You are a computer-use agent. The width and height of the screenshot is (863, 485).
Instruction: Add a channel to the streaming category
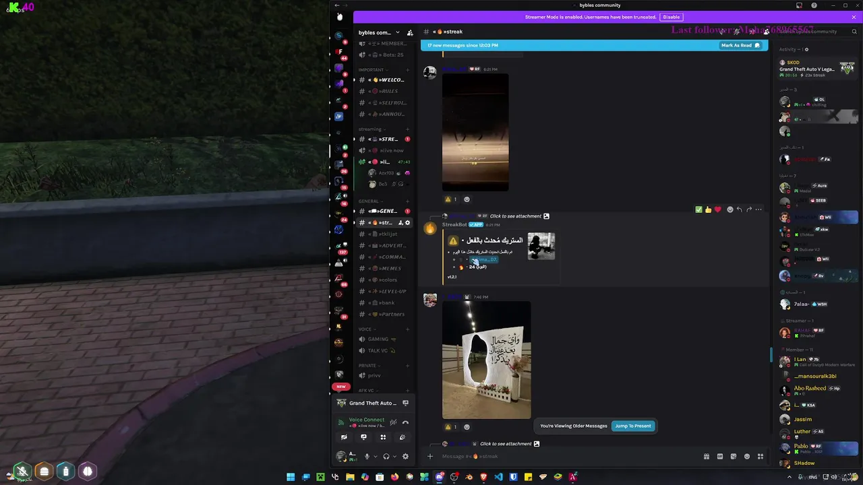point(408,129)
